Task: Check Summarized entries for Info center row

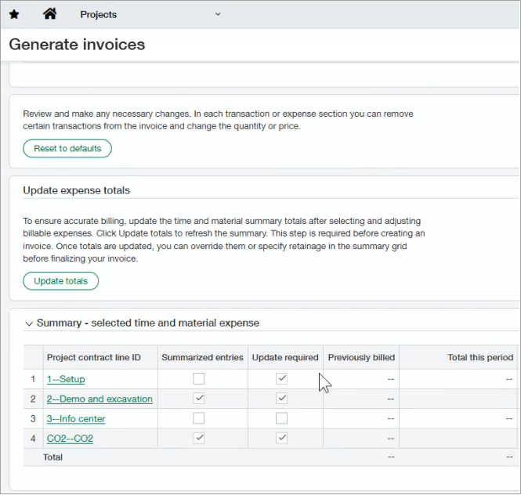Action: [x=199, y=418]
